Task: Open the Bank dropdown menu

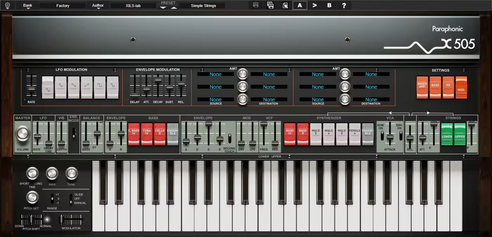Action: (x=27, y=6)
